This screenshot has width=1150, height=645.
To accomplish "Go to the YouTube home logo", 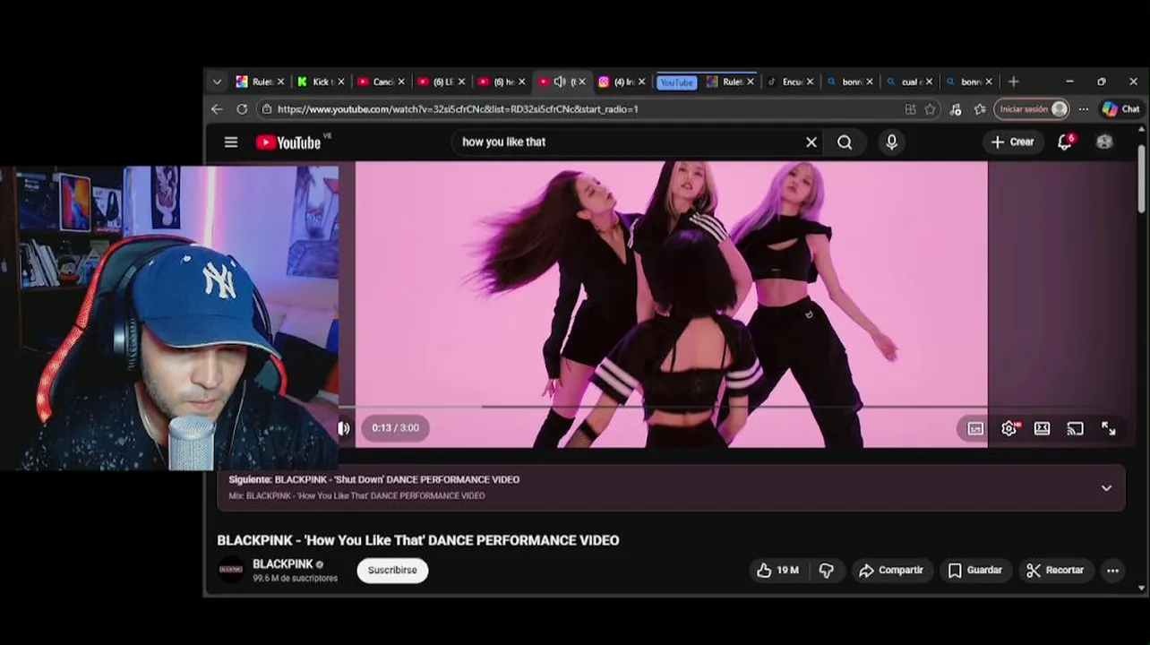I will click(x=288, y=142).
